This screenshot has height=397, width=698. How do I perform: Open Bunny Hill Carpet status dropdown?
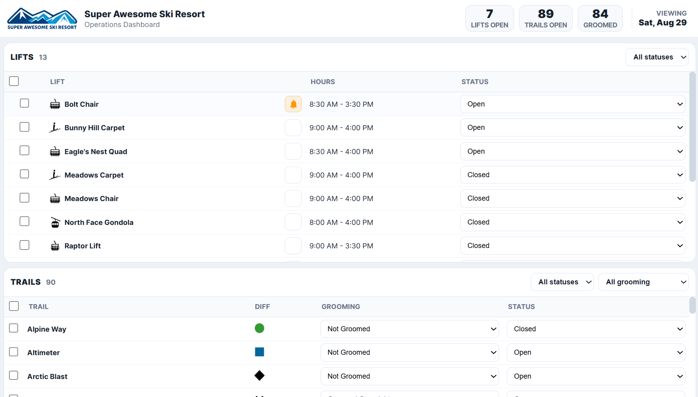point(573,128)
